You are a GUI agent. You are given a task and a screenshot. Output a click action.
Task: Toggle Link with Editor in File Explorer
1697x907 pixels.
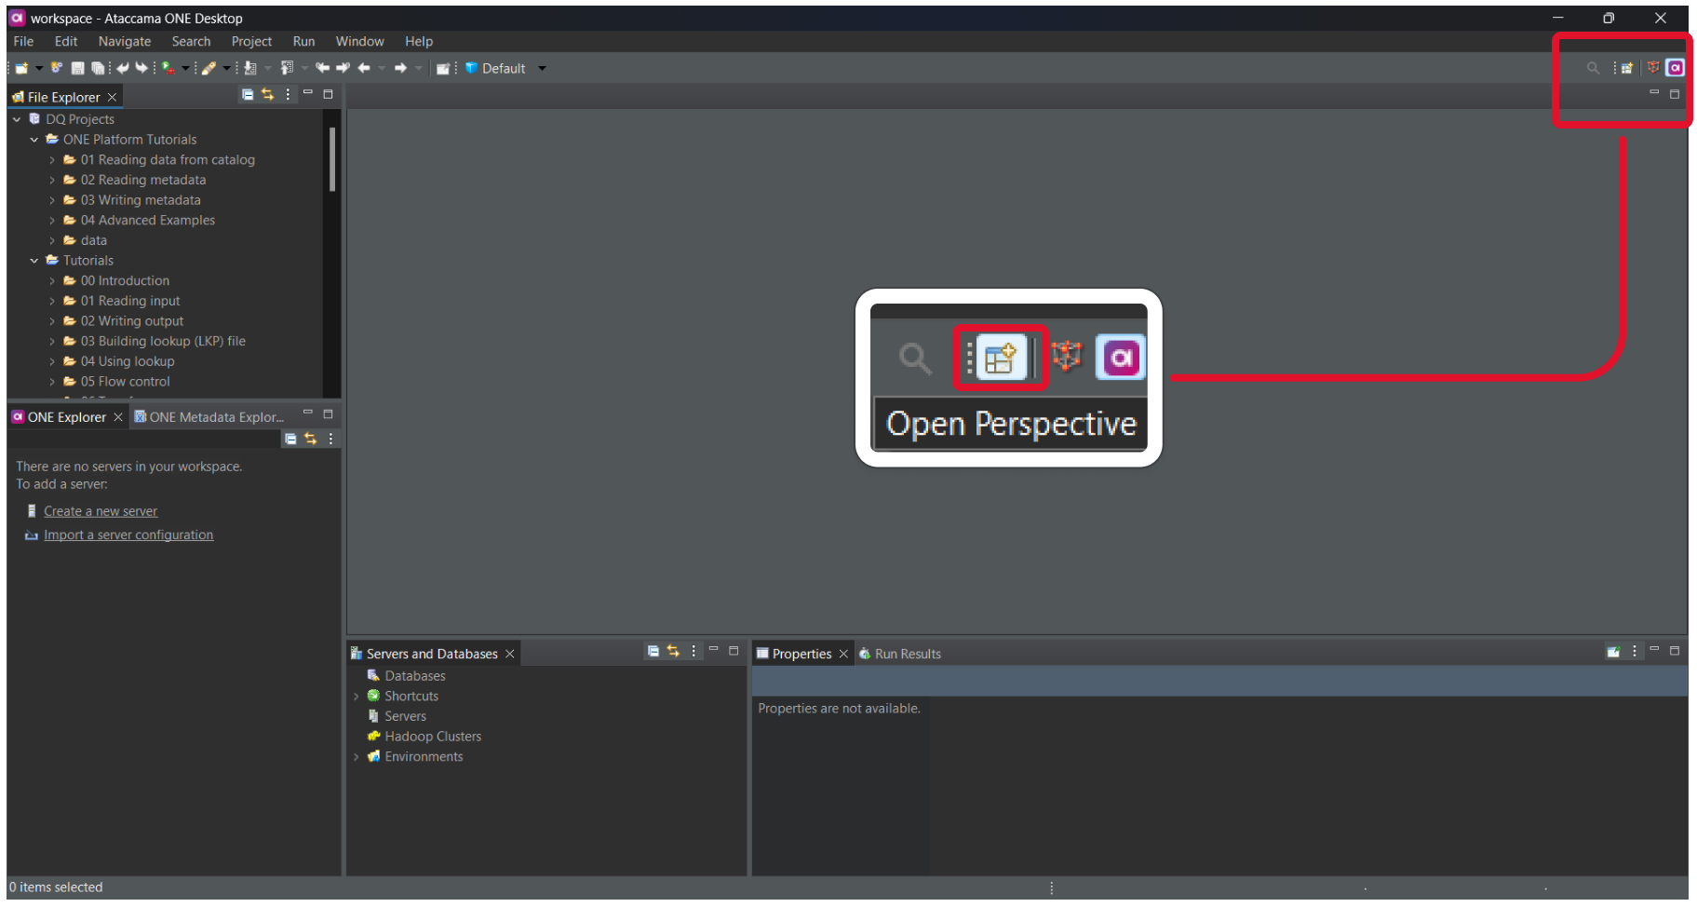[x=268, y=94]
